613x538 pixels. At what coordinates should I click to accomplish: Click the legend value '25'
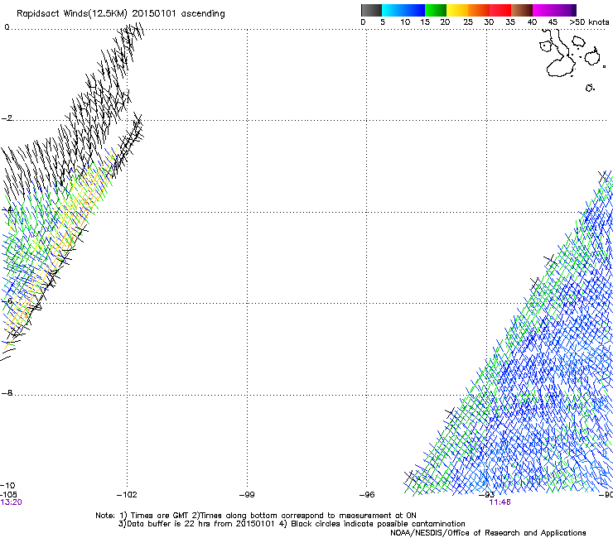pyautogui.click(x=467, y=22)
